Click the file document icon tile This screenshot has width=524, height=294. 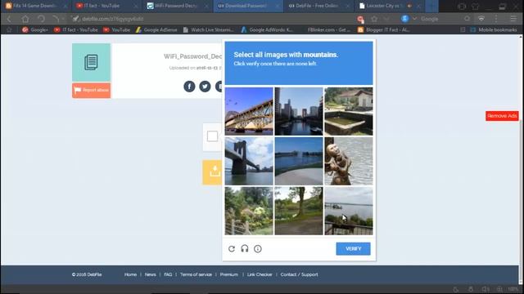click(x=91, y=62)
